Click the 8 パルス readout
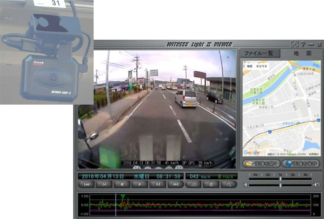The width and height of the screenshot is (324, 219). pos(226,176)
